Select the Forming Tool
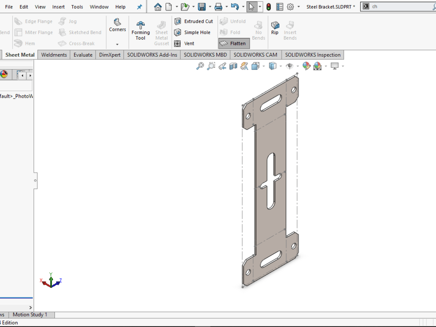The width and height of the screenshot is (436, 327). coord(140,29)
